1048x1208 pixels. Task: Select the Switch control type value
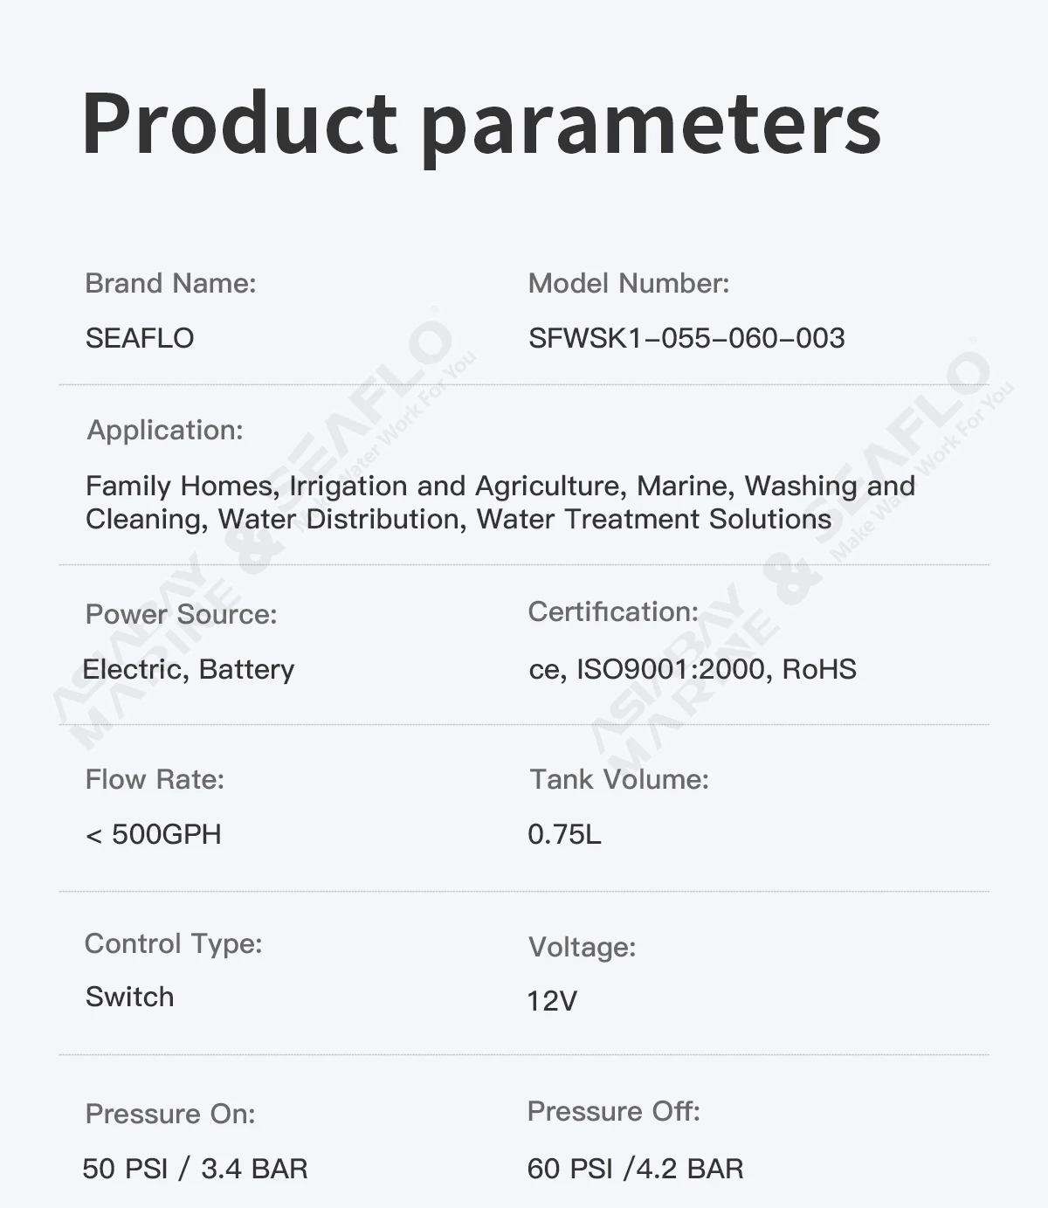pos(129,997)
